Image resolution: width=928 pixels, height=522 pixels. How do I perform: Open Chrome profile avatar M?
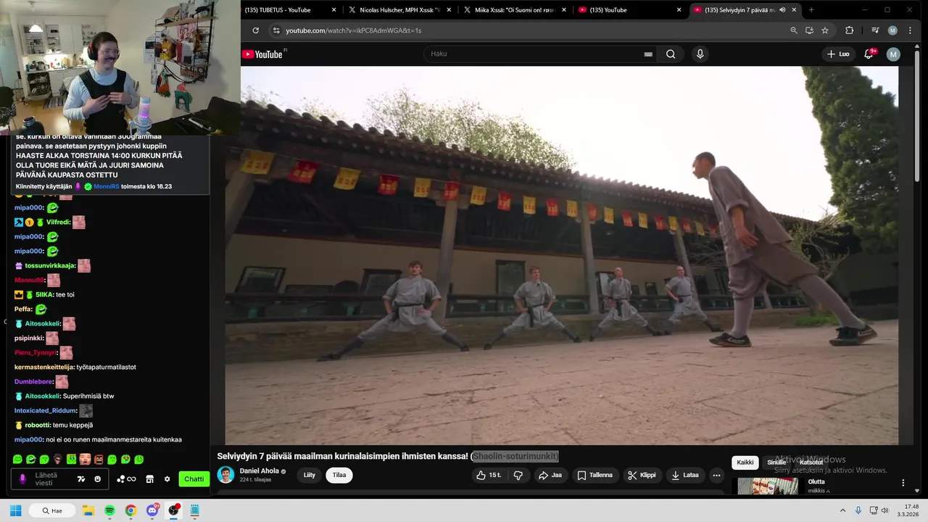(x=892, y=30)
